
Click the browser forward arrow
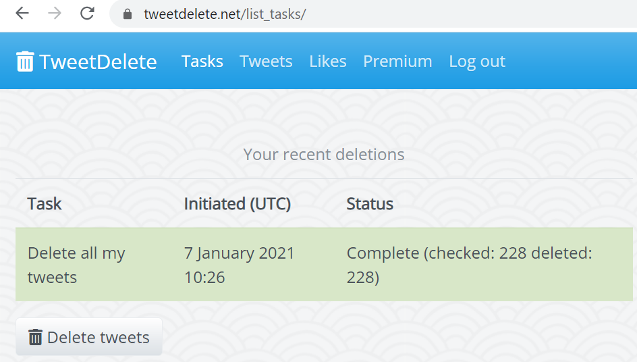pyautogui.click(x=55, y=14)
